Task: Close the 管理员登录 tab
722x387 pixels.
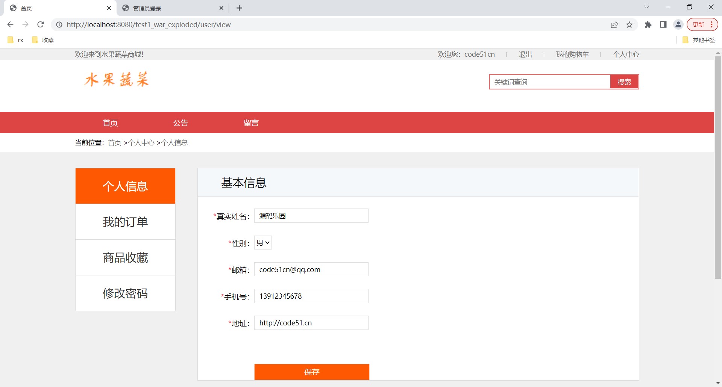Action: pyautogui.click(x=221, y=8)
